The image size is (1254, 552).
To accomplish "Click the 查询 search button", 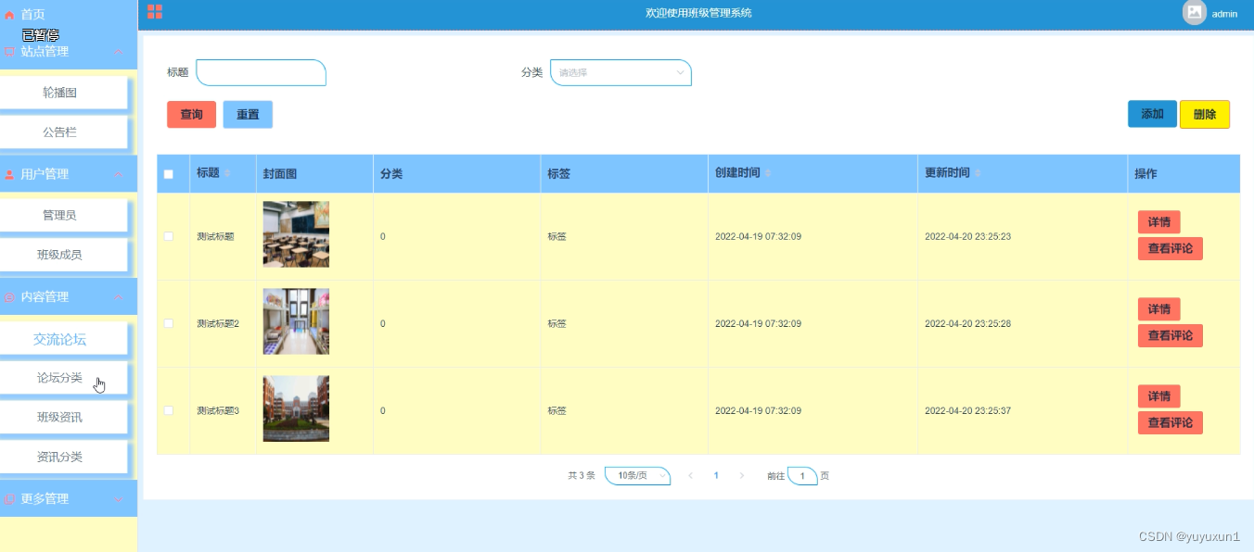I will coord(191,115).
